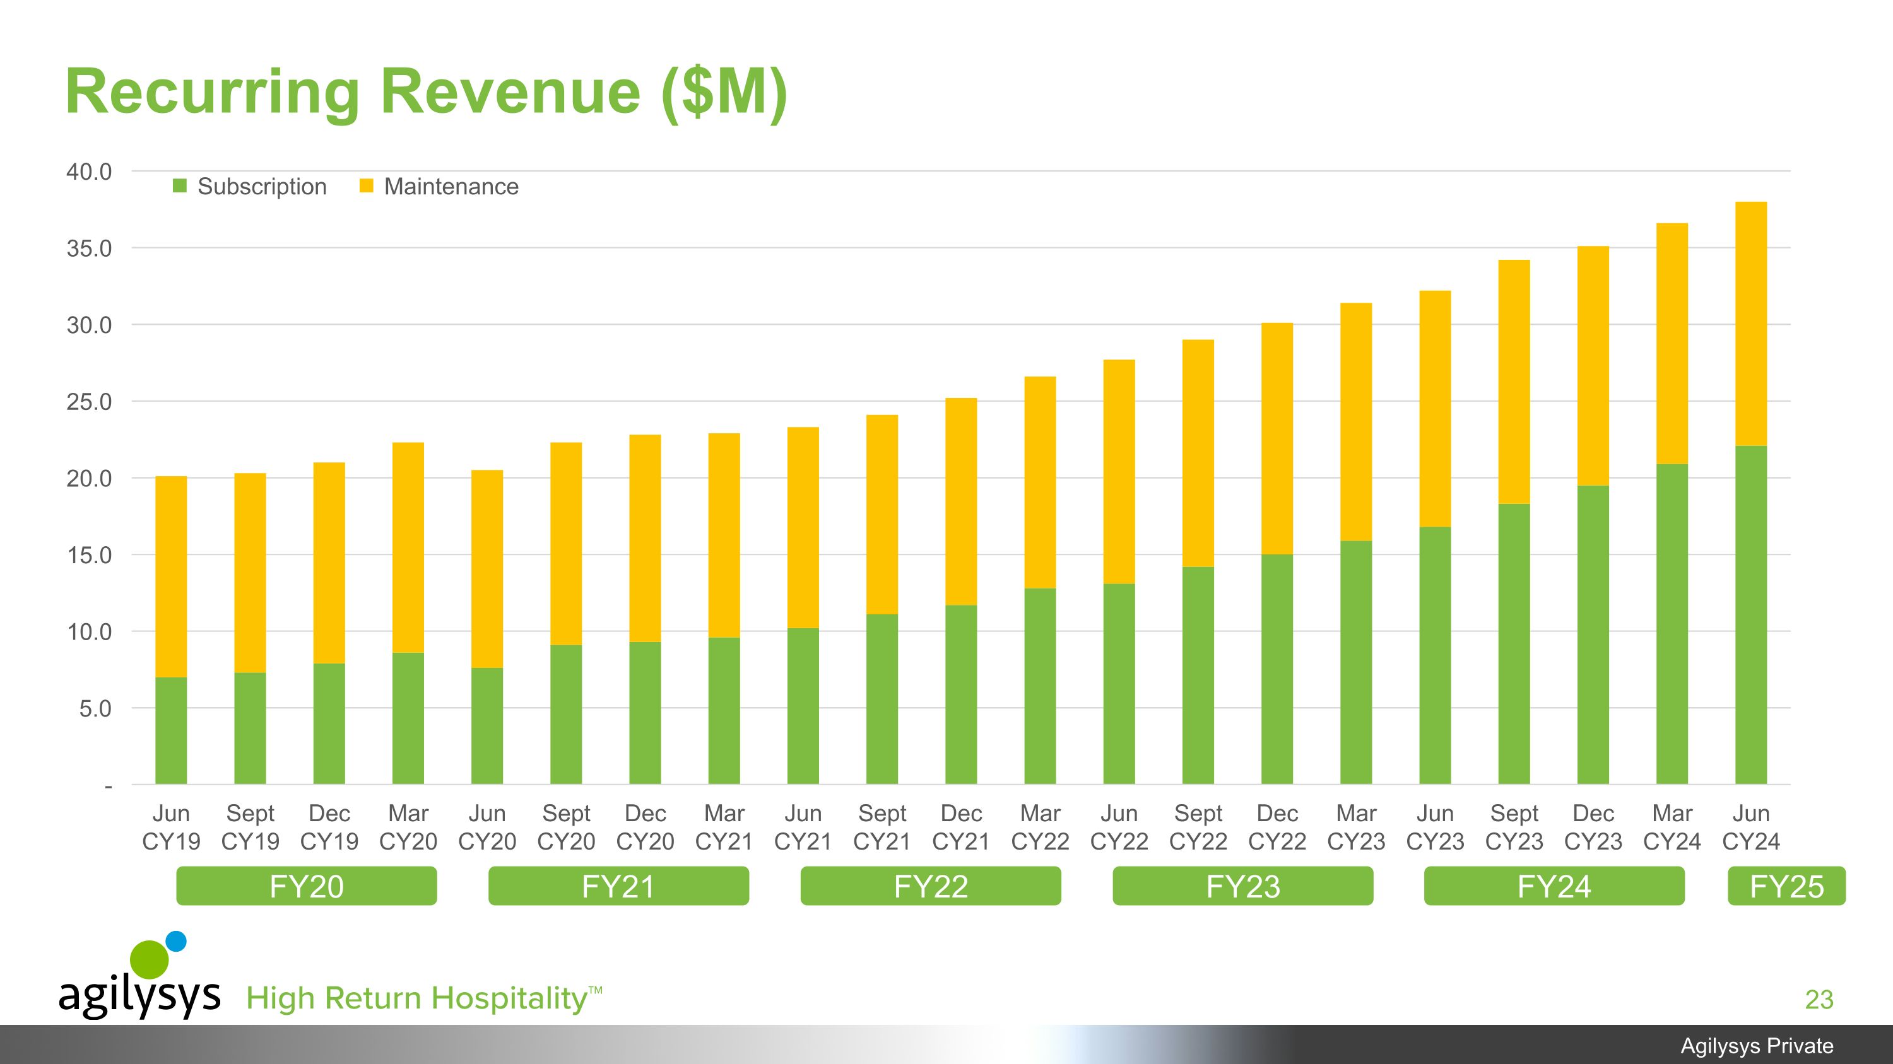Click the 25.0 y-axis value
1893x1064 pixels.
point(89,402)
